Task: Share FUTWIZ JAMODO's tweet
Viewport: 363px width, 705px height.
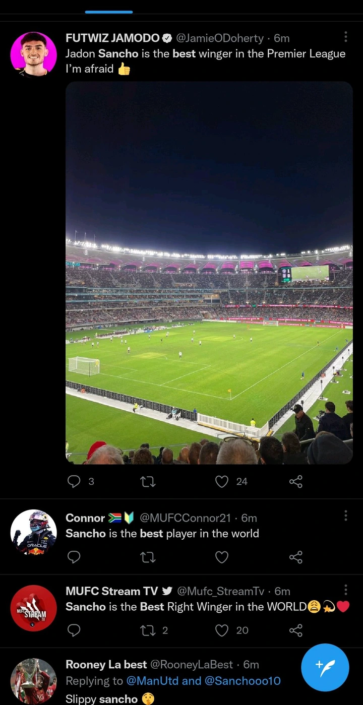Action: point(296,482)
